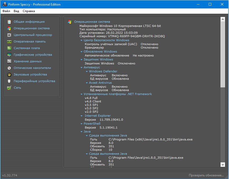Open the Файл menu
Screen dimensions: 229x179
(6, 11)
